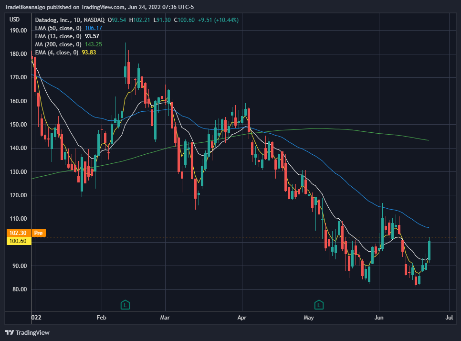Click the high price H102.21
Screen dimensions: 461x341
point(140,20)
